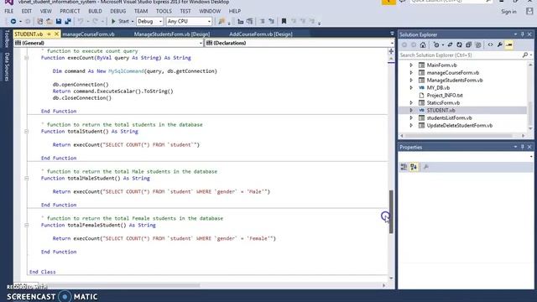Screen dimensions: 537x302
Task: Open the Toolbox side panel tab
Action: [x=7, y=39]
